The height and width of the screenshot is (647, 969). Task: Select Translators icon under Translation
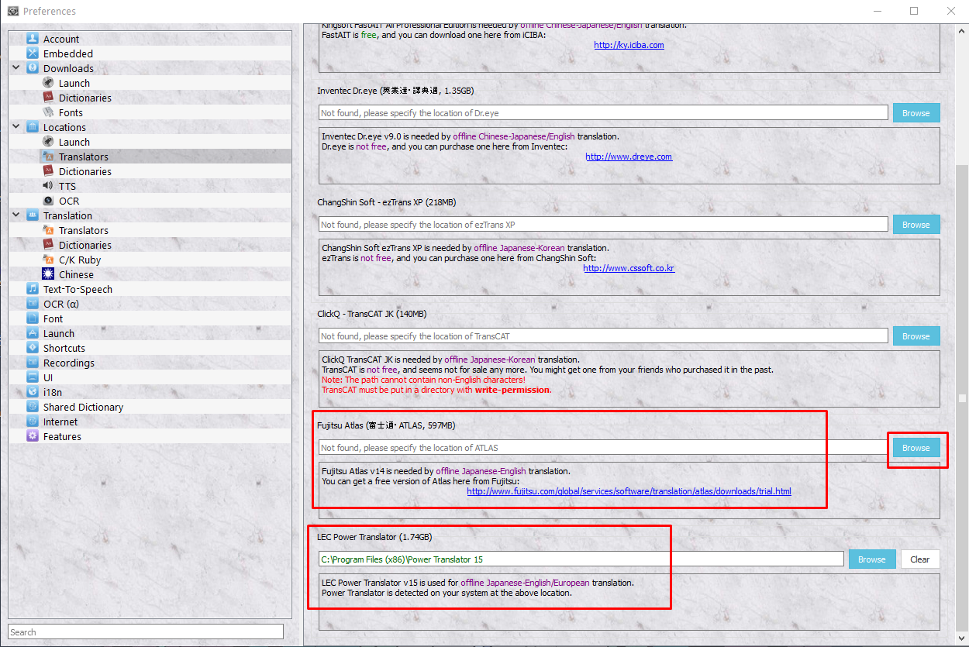pos(48,230)
